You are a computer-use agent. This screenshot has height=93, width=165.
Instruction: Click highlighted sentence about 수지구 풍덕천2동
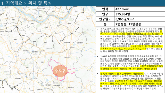point(131,67)
